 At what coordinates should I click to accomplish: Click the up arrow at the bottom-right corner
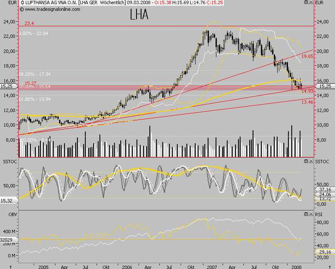329,267
